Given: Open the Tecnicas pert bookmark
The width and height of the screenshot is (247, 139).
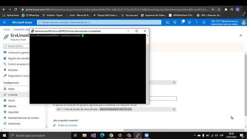Looking at the screenshot, I should click(130, 15).
